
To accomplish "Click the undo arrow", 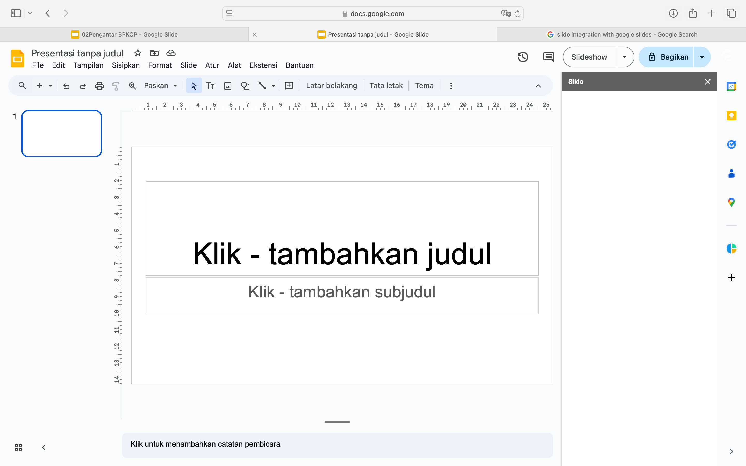I will 66,86.
